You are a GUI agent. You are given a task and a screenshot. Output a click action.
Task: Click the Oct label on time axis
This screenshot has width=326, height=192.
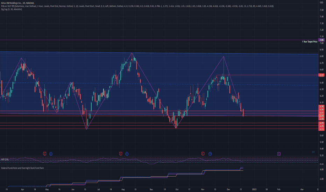tap(177, 190)
